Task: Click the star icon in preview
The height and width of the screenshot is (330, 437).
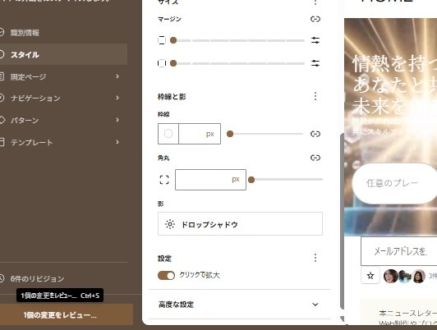Action: click(370, 276)
